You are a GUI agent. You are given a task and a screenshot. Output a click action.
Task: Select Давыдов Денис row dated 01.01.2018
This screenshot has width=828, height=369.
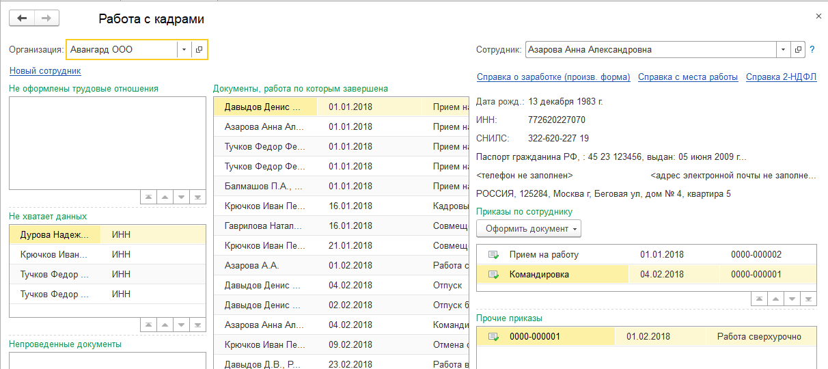[x=340, y=107]
